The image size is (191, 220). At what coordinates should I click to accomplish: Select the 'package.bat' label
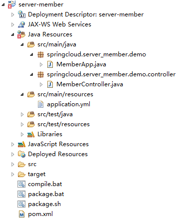tap(46, 194)
